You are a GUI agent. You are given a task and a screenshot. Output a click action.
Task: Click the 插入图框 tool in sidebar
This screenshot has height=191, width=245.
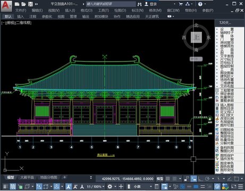[x=225, y=105]
